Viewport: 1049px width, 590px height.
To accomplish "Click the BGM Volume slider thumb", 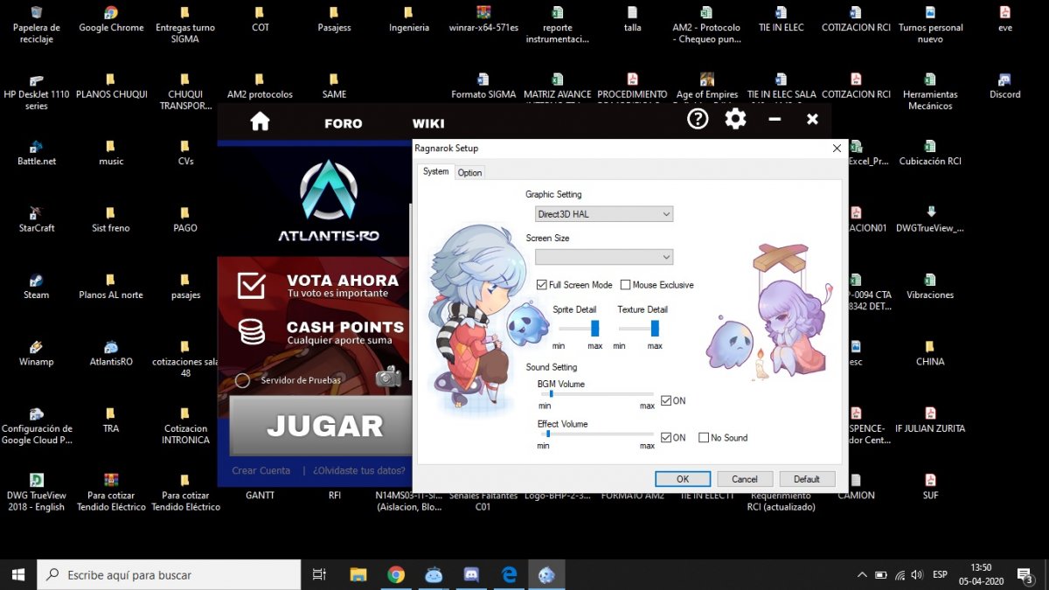I will [551, 393].
